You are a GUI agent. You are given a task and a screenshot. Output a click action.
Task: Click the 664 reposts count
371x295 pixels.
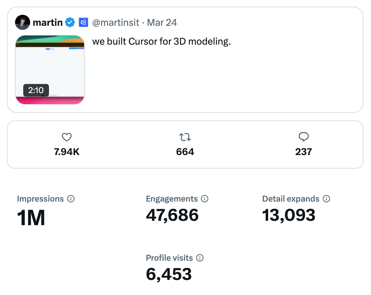tap(185, 152)
